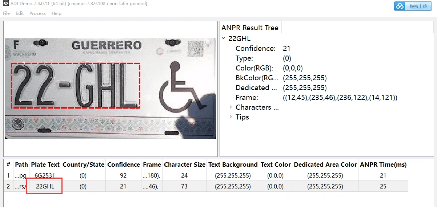
Task: Open the Edit menu
Action: [x=20, y=13]
